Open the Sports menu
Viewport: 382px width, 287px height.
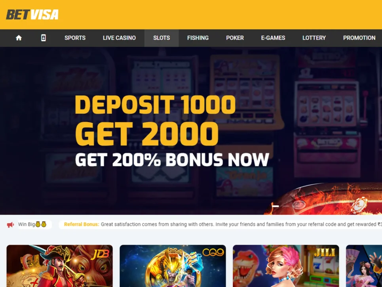[x=75, y=38]
